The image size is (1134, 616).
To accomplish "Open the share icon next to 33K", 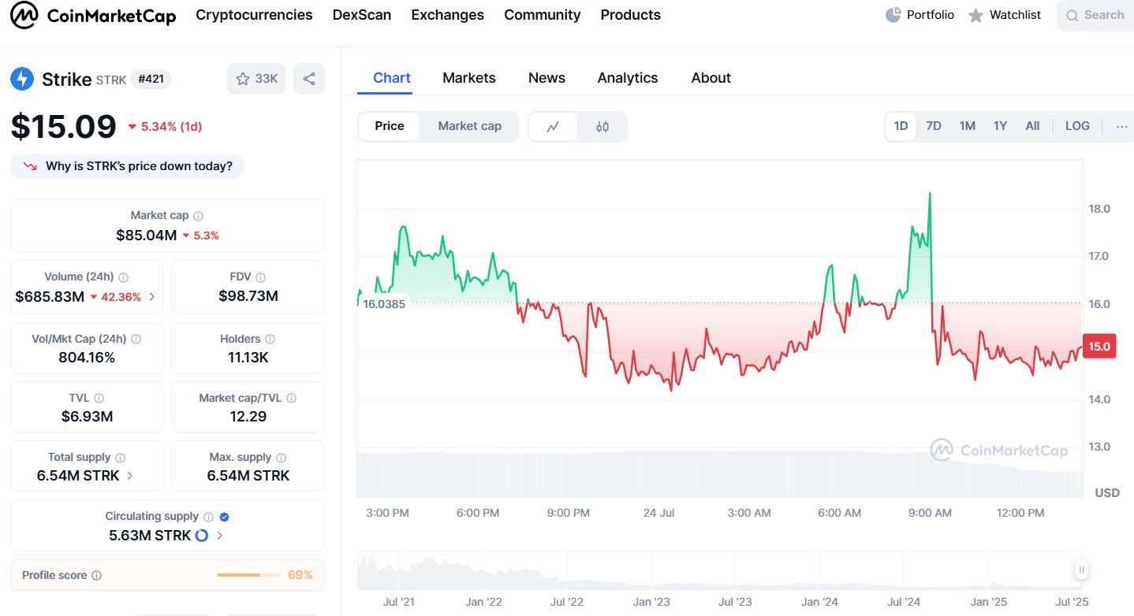I will [309, 79].
